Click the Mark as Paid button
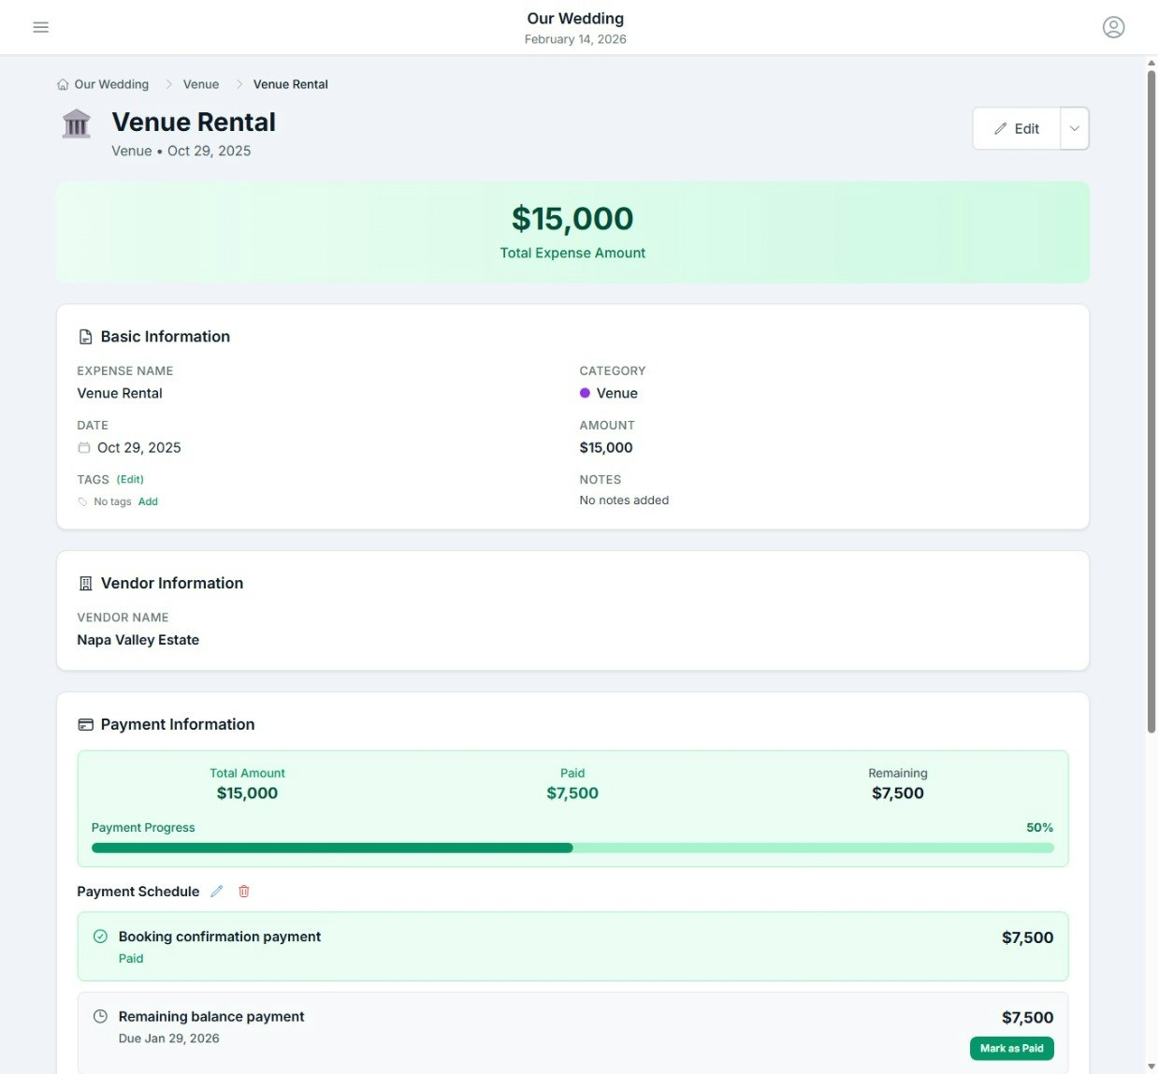 pyautogui.click(x=1011, y=1048)
